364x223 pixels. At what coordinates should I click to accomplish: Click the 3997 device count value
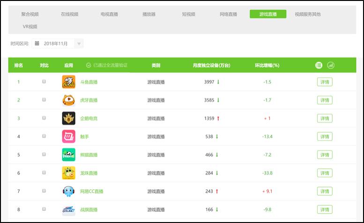[209, 82]
